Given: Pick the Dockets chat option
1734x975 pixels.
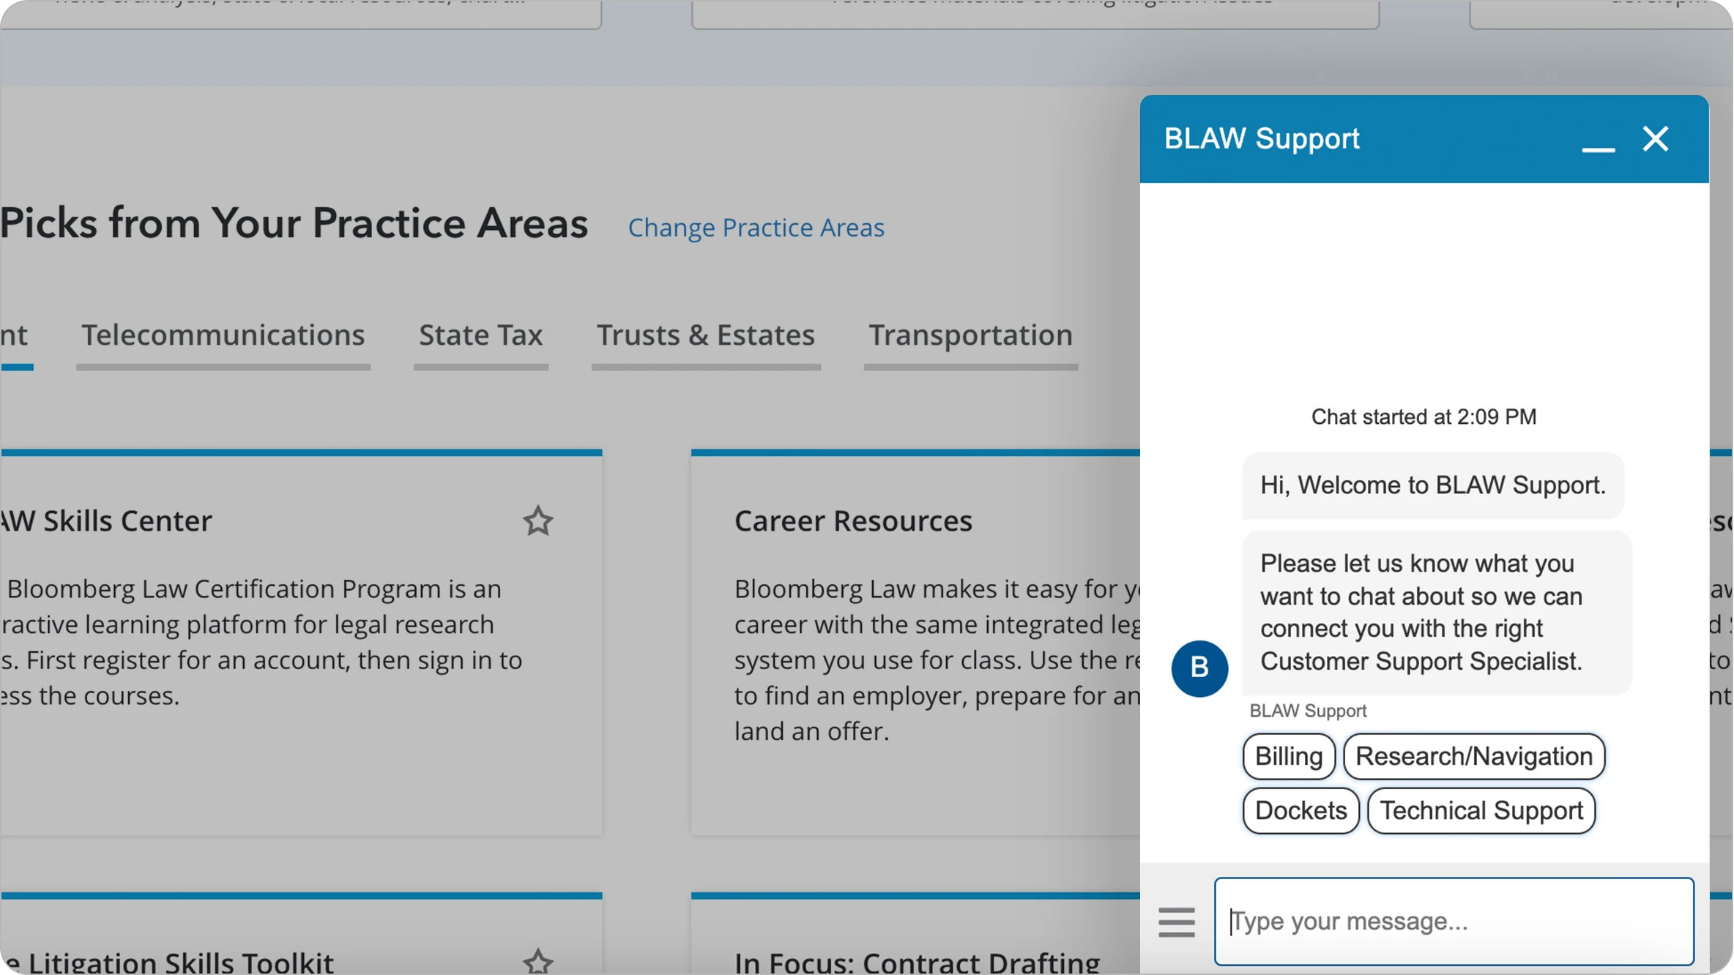Looking at the screenshot, I should point(1300,810).
